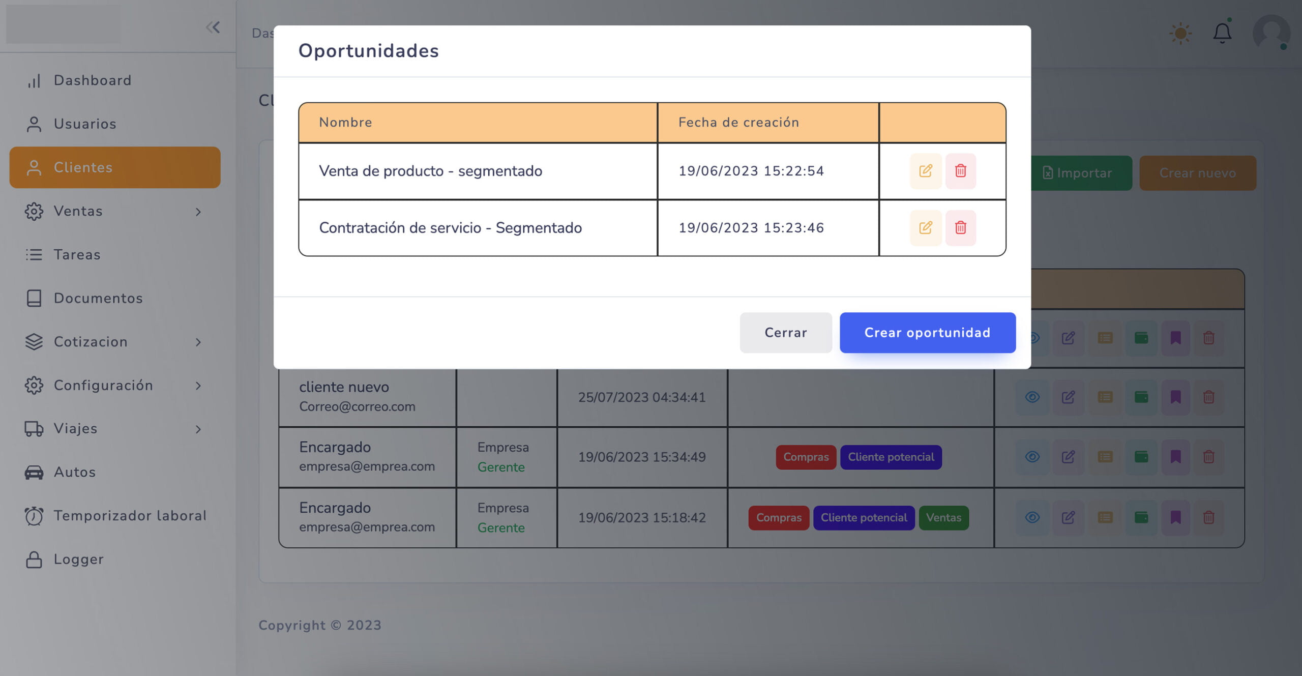1302x676 pixels.
Task: Click the date 19/06/2023 15:22:54
Action: click(x=751, y=171)
